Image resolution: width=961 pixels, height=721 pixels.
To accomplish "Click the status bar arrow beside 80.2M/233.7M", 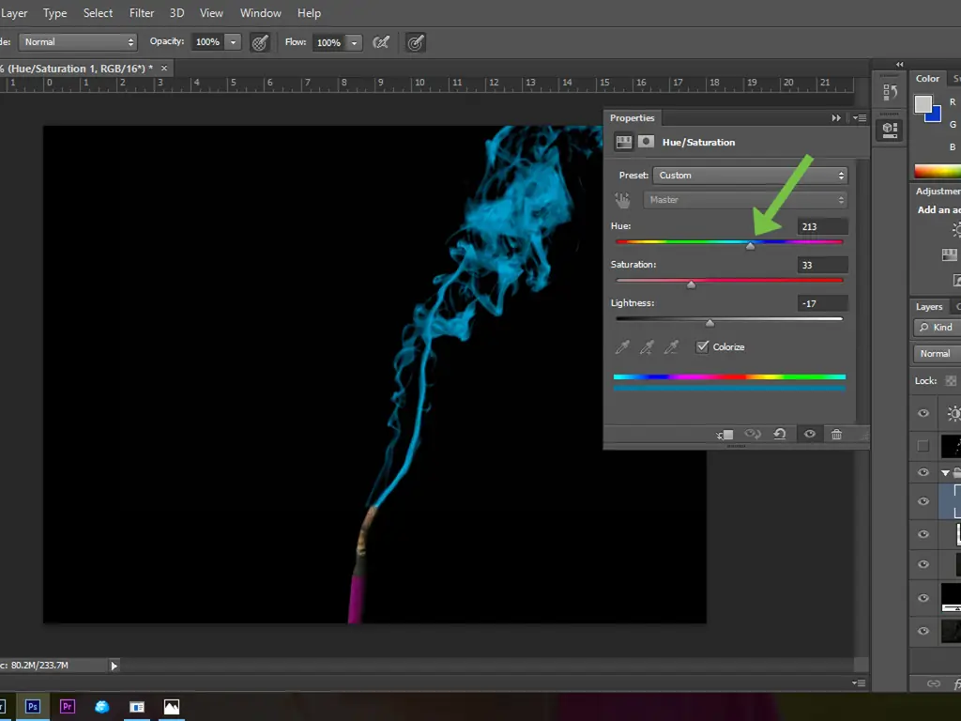I will coord(114,666).
